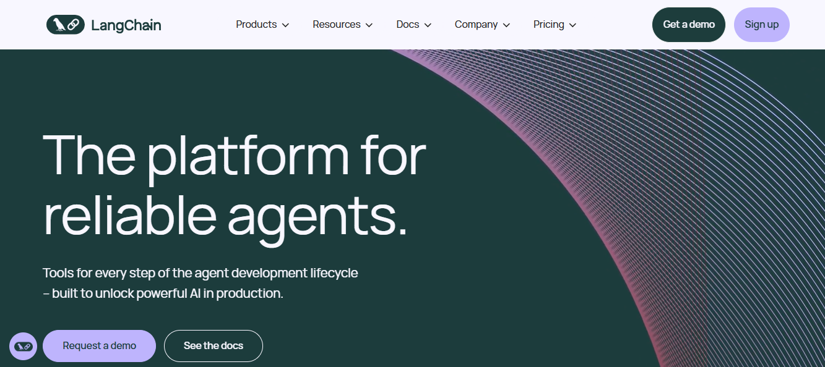
Task: Click the LangChain parrot logo icon
Action: [x=66, y=25]
